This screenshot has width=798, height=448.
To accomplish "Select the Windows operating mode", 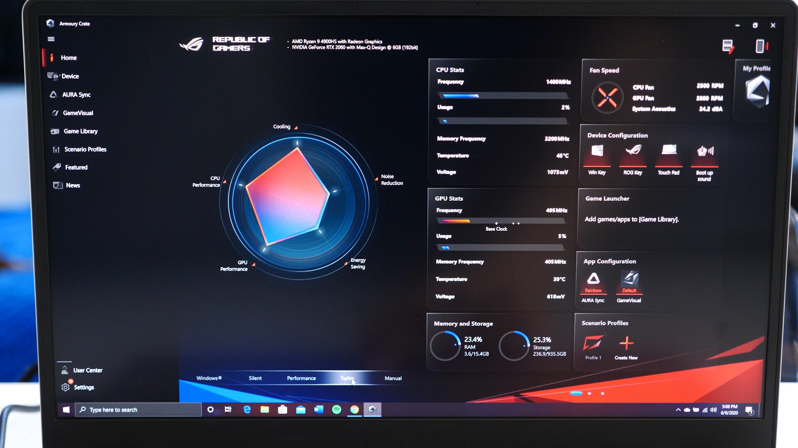I will (x=209, y=378).
